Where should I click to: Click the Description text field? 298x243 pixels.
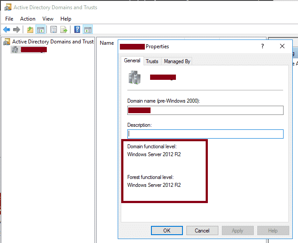pos(205,134)
